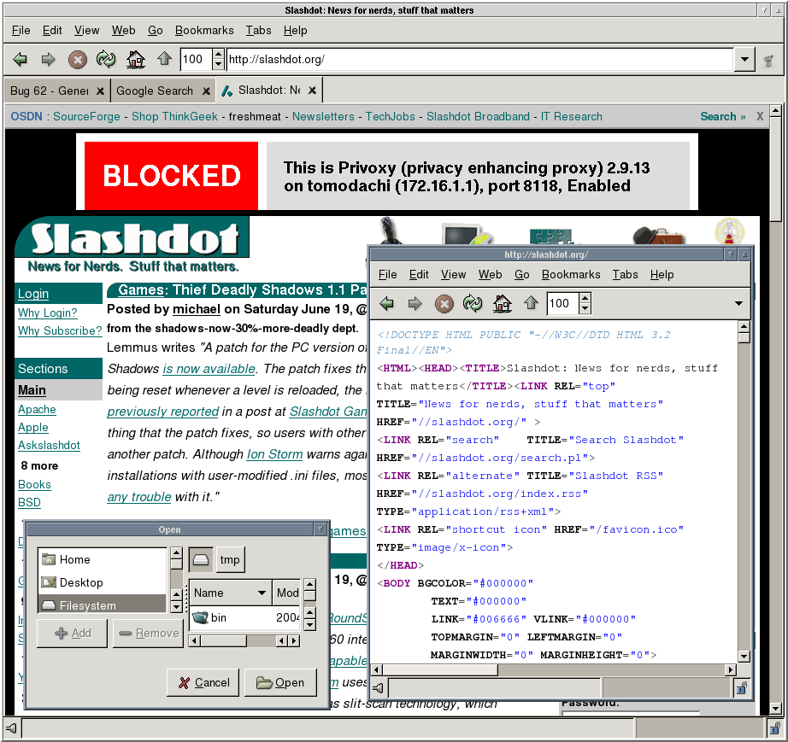The image size is (788, 742).
Task: Open the toolbar overflow arrow in the source window
Action: [738, 303]
